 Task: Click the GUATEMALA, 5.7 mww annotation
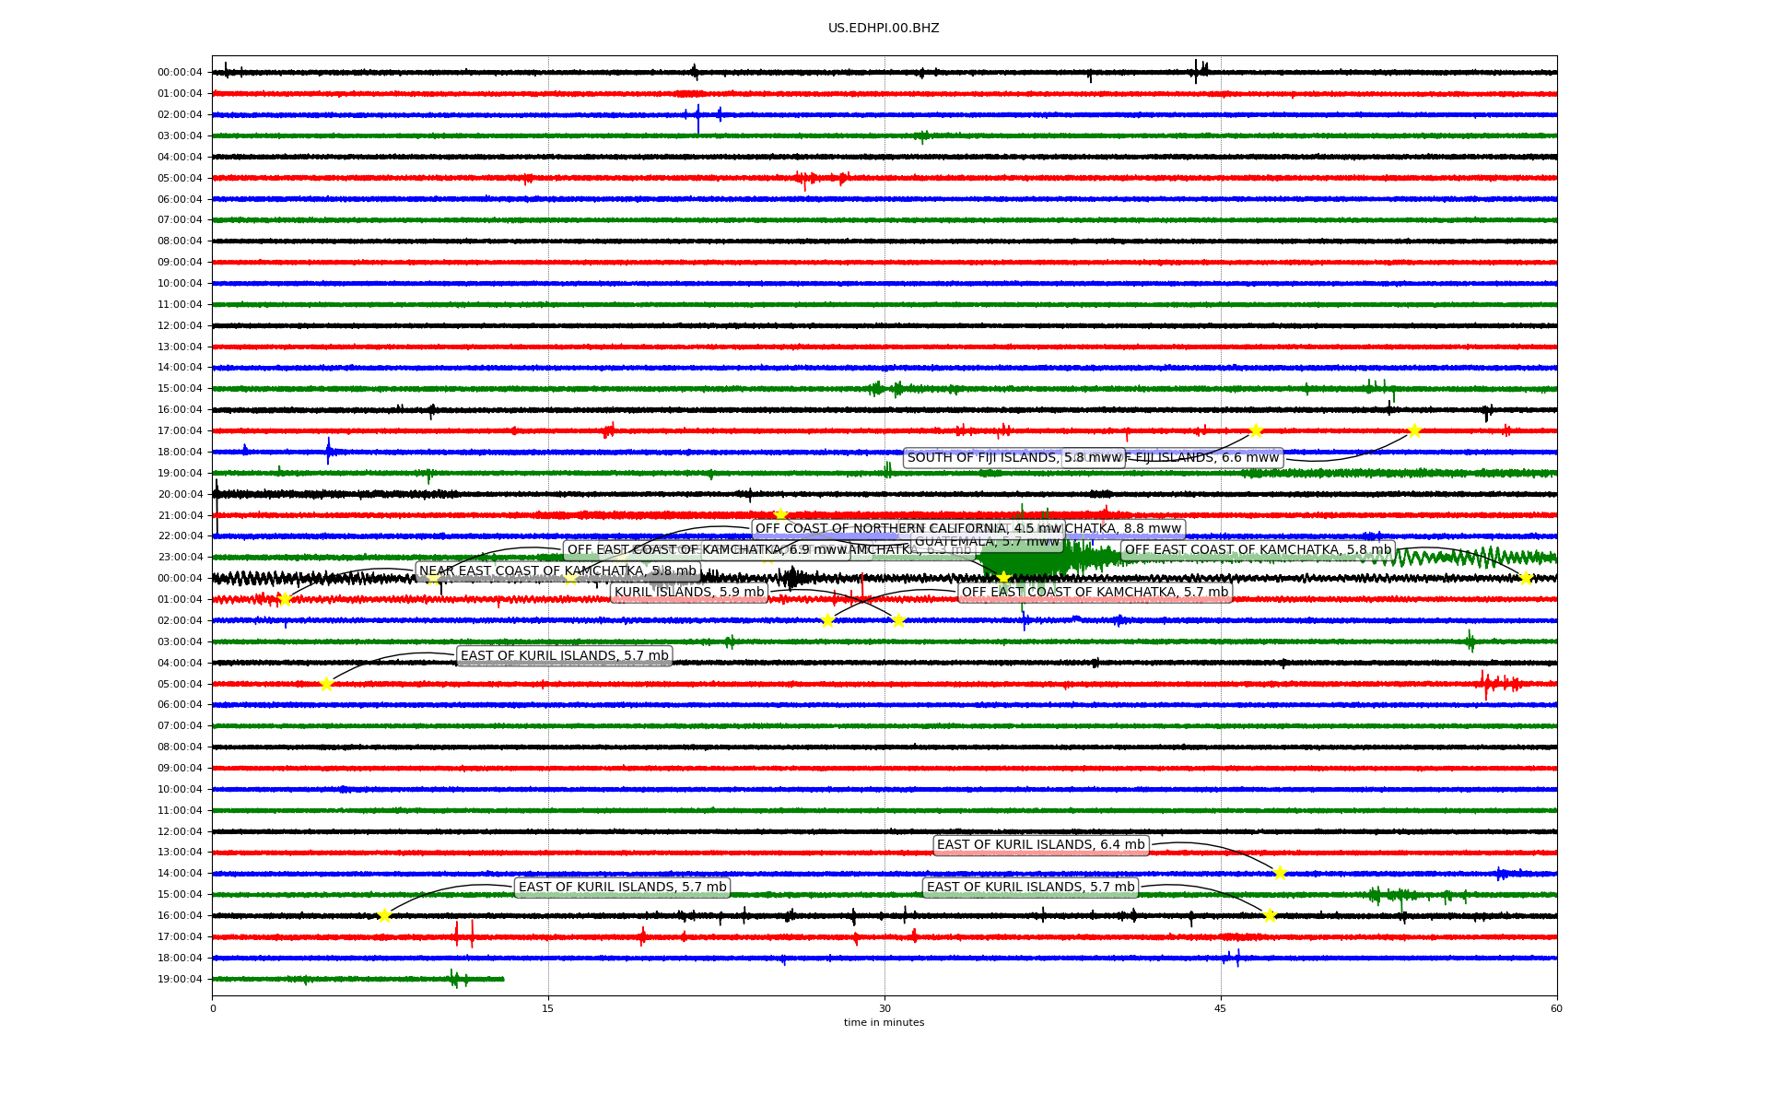pos(987,542)
